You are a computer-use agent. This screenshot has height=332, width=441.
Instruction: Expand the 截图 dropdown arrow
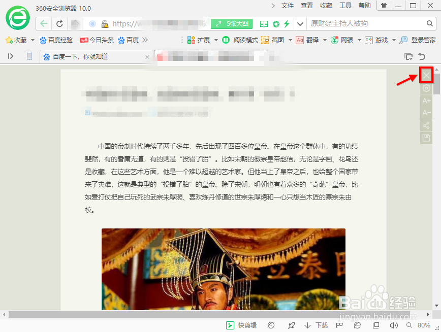pos(290,40)
